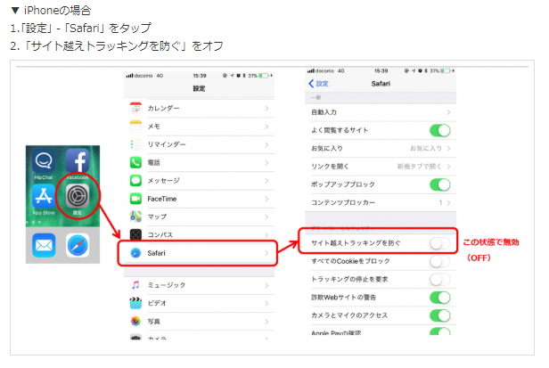549x368 pixels.
Task: Click the Maps (マップ) icon
Action: [136, 217]
